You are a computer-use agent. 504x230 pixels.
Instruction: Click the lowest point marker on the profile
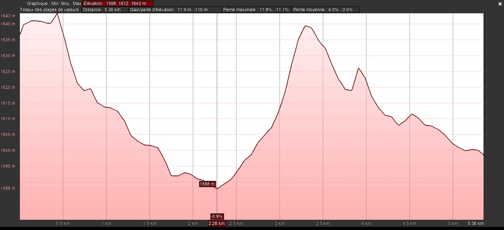coord(217,188)
